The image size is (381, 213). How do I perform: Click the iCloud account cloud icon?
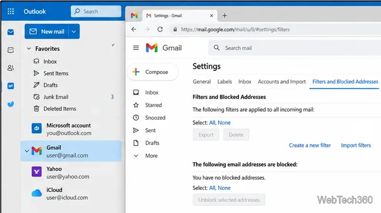coord(37,194)
